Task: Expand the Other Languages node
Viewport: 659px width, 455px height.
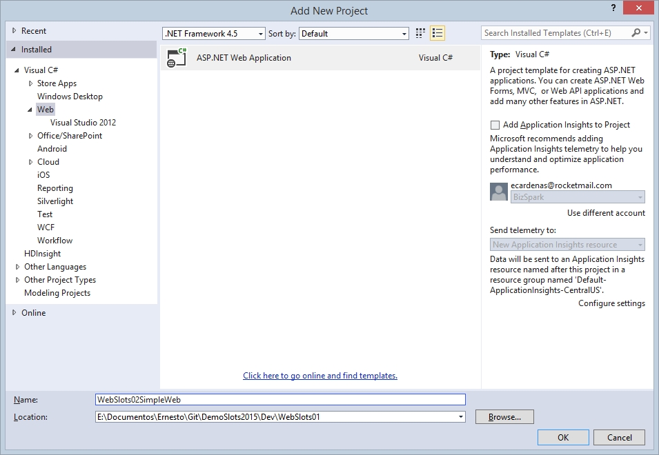Action: coord(17,267)
